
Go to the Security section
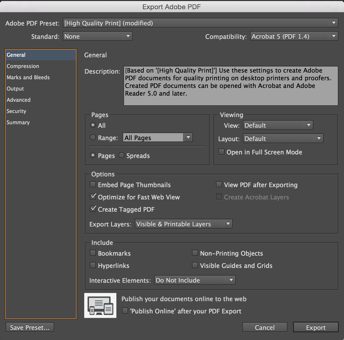16,111
